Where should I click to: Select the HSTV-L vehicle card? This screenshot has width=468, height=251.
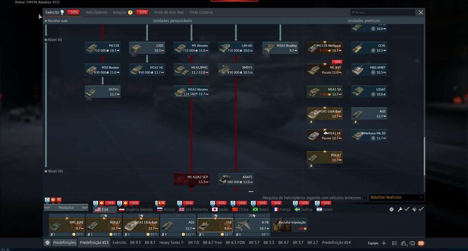pyautogui.click(x=103, y=92)
